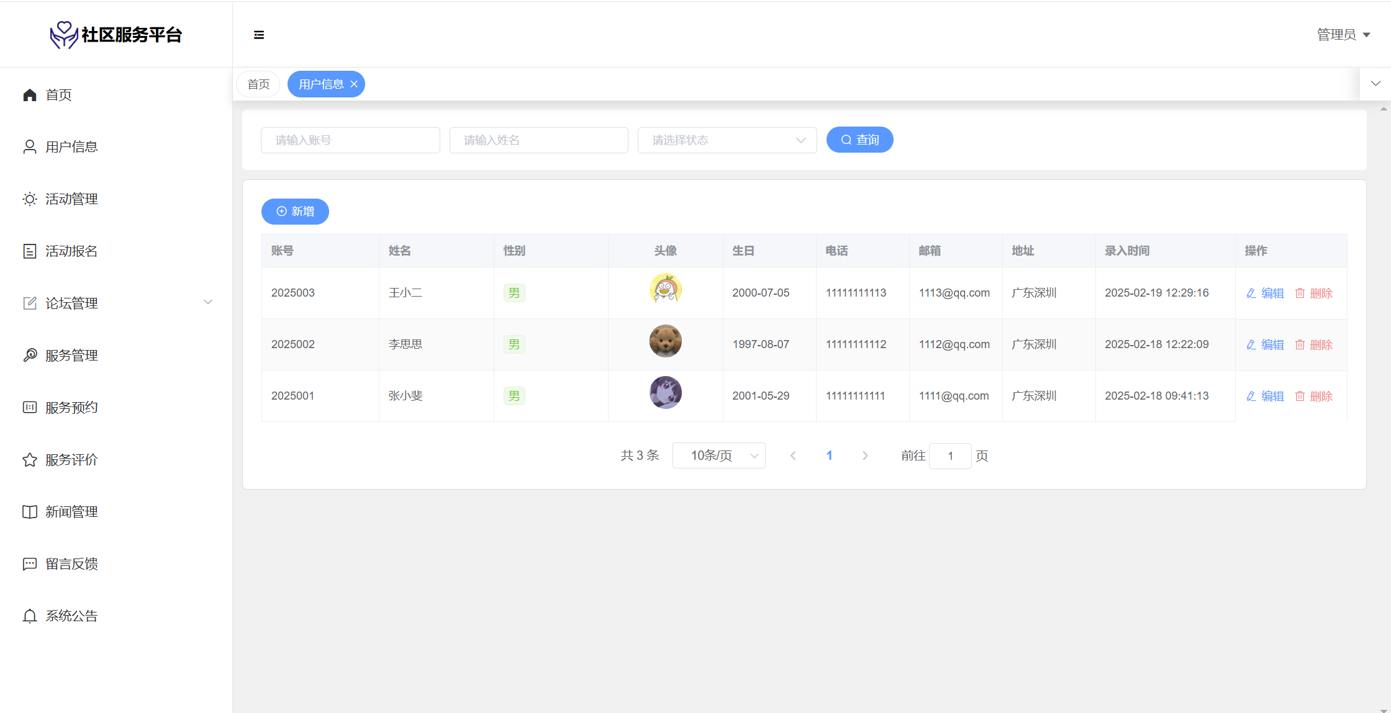The height and width of the screenshot is (713, 1391).
Task: Click the home icon in sidebar
Action: 30,95
